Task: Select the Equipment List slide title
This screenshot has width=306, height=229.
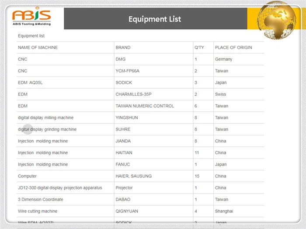Action: pos(155,19)
